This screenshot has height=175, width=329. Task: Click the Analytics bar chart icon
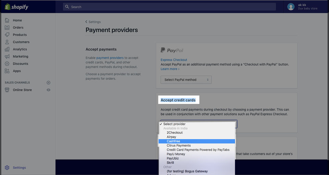7,49
